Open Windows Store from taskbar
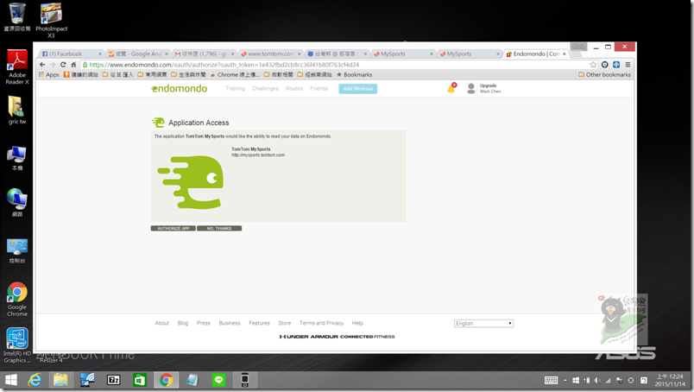Image resolution: width=694 pixels, height=392 pixels. point(140,380)
